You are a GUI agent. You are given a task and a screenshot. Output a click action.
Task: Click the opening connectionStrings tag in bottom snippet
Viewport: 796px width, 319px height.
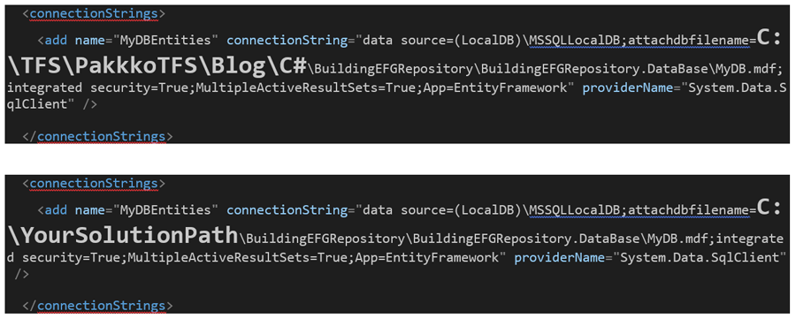(94, 183)
